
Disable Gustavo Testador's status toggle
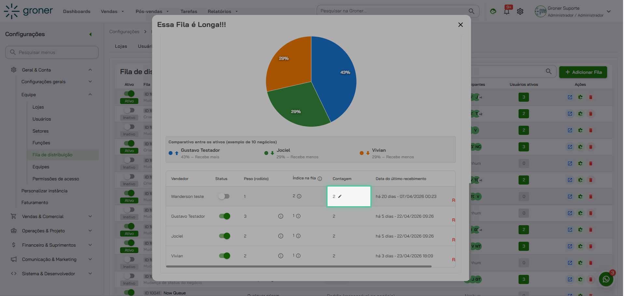click(x=224, y=216)
